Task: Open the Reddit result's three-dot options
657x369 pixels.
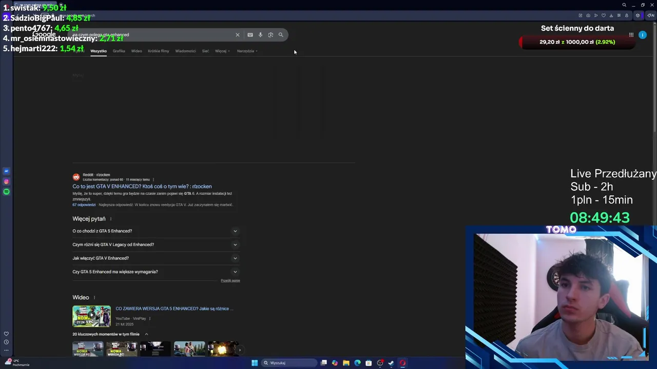Action: tap(153, 179)
